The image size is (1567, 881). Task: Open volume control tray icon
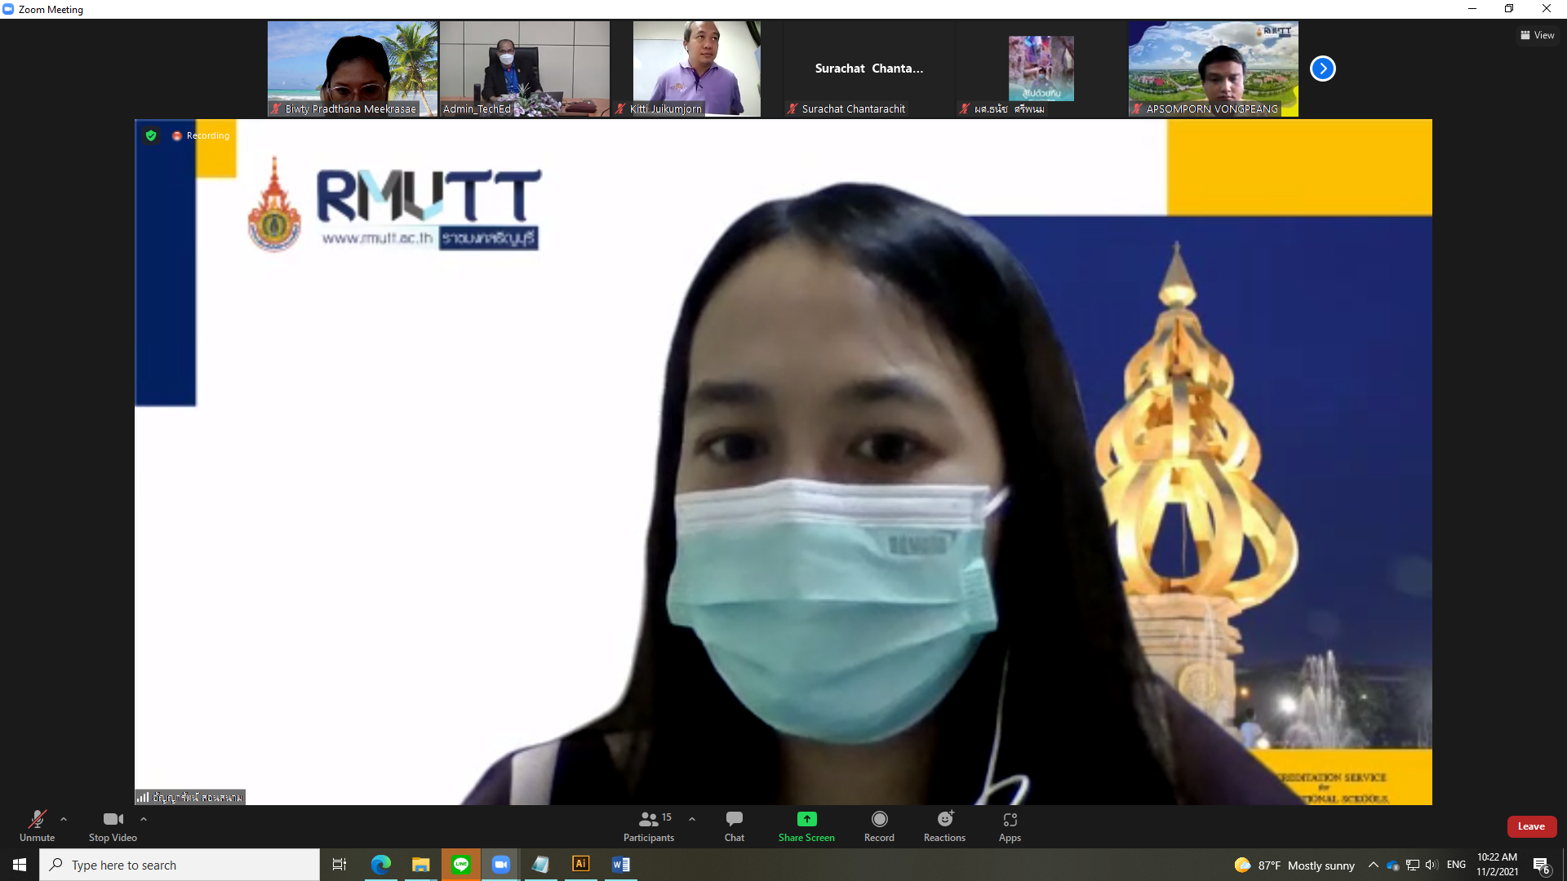pos(1432,865)
